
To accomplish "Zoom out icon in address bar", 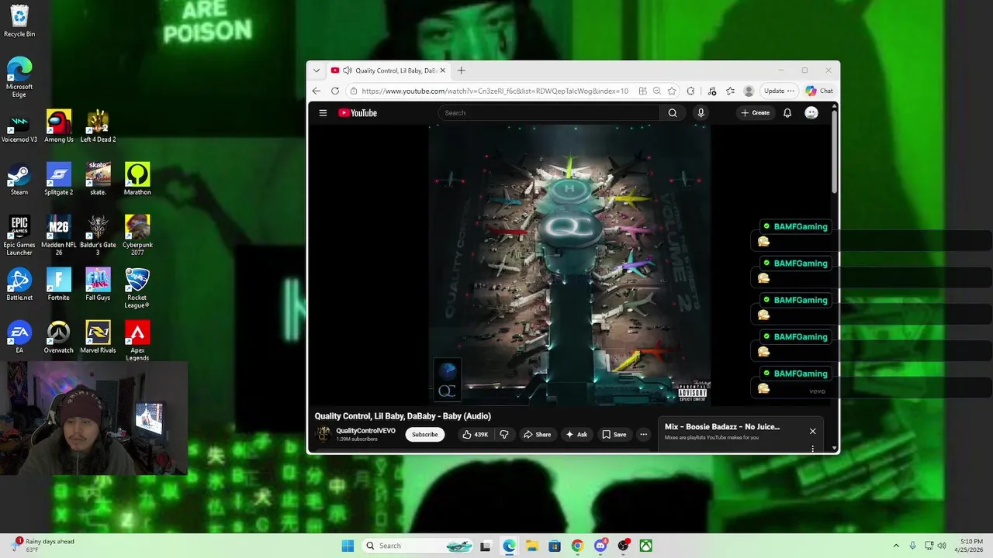I will 657,91.
